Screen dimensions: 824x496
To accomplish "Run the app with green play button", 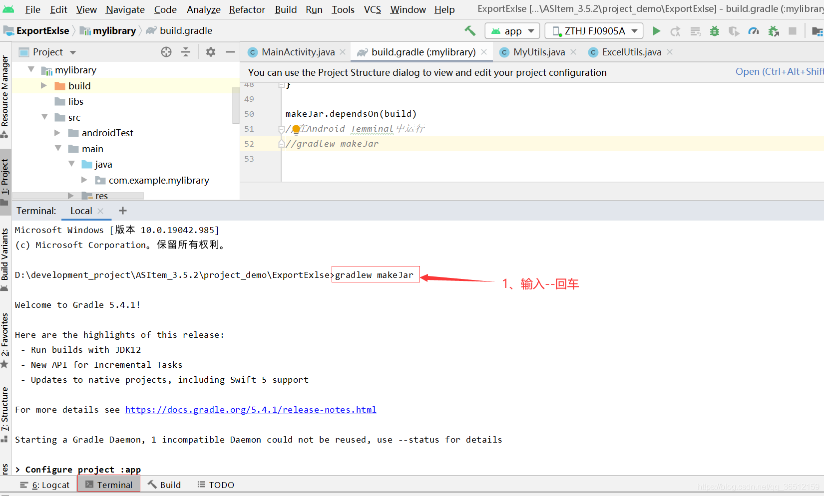I will 657,31.
